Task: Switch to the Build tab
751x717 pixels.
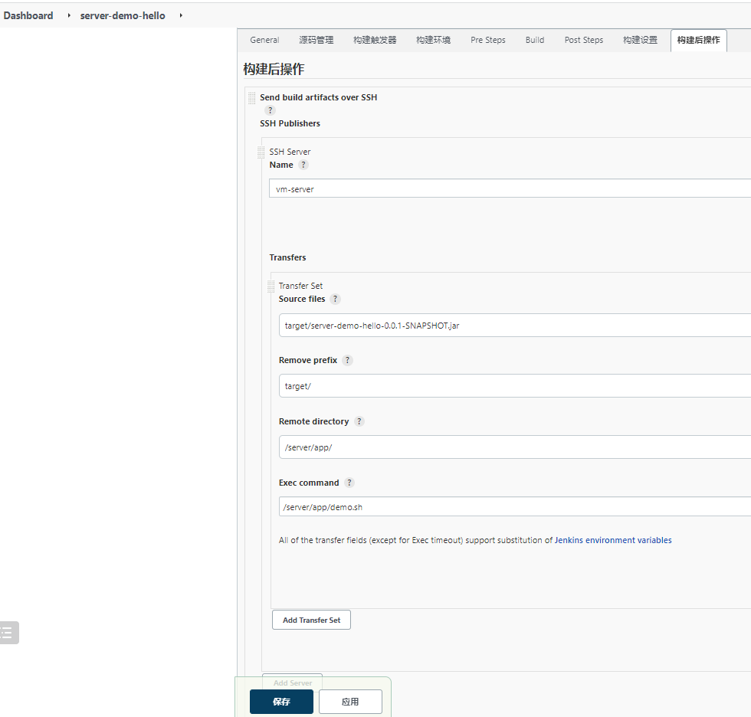Action: [535, 40]
